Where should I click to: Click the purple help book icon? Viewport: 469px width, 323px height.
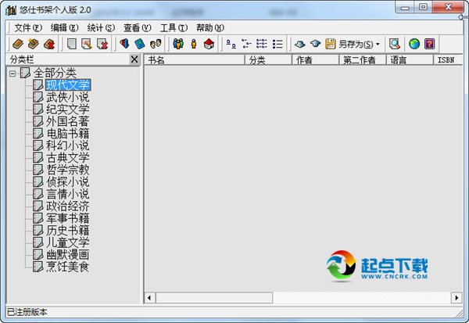pos(429,44)
